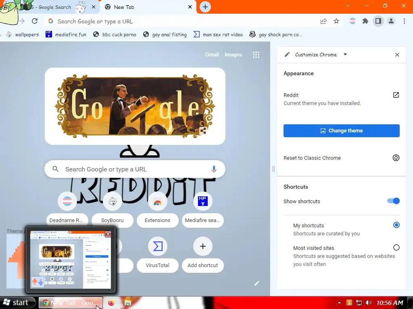Toggle the side panel icon in toolbar
413x309 pixels.
(x=378, y=21)
